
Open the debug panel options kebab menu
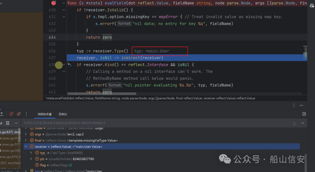click(x=294, y=105)
